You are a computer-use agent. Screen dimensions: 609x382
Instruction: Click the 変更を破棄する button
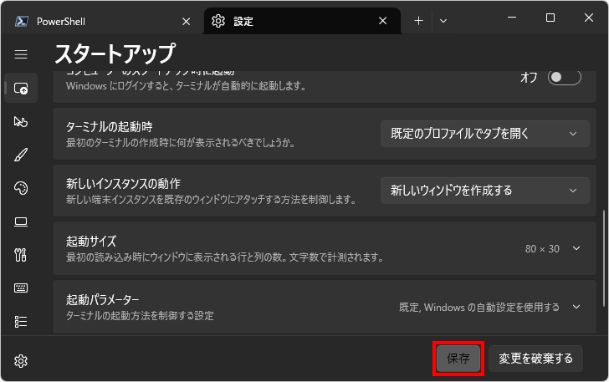click(x=535, y=359)
